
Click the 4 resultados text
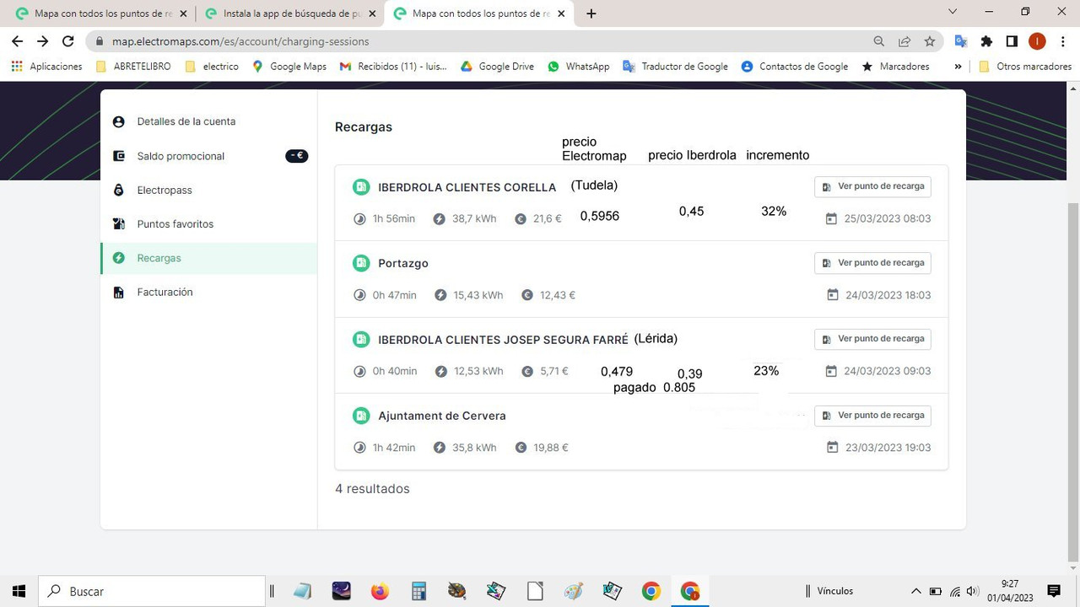(x=372, y=489)
